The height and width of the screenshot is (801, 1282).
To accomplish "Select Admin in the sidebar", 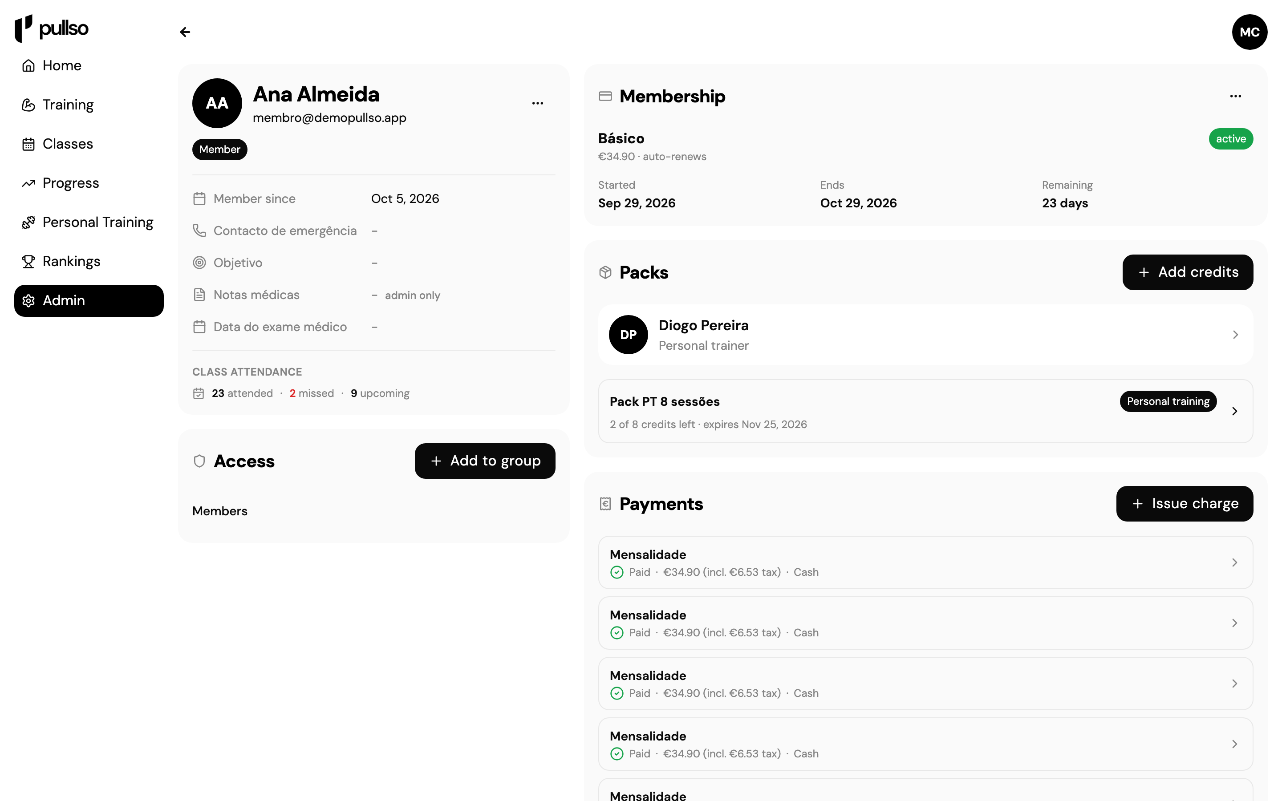I will click(x=89, y=301).
